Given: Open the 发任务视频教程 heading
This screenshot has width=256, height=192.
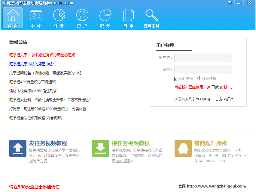Looking at the screenshot, I should click(48, 143).
